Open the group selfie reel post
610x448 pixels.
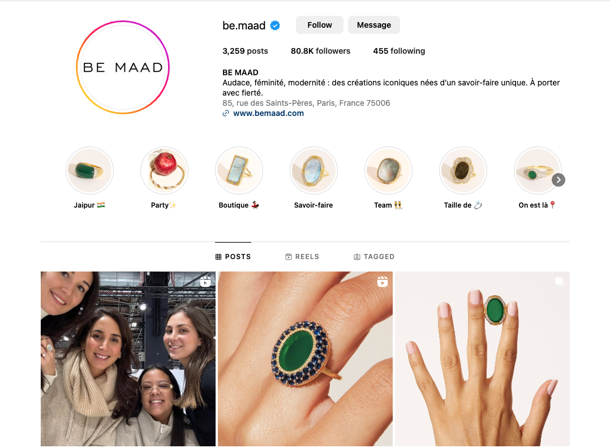click(x=128, y=359)
